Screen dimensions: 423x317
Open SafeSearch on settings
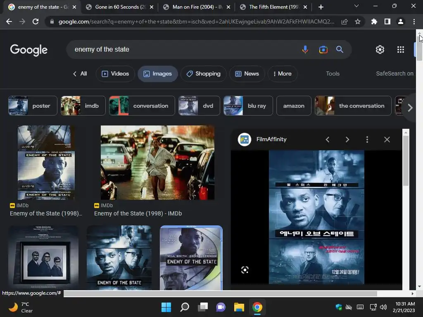(x=394, y=73)
